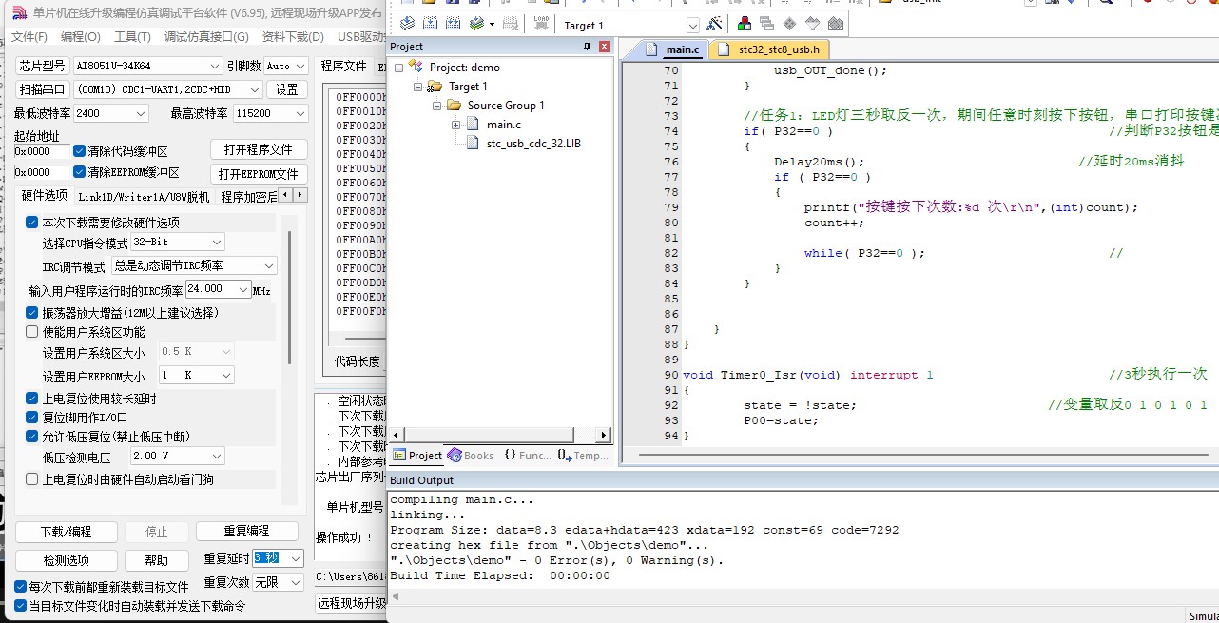The width and height of the screenshot is (1219, 623).
Task: Switch to the stc32_stc8_usb.h editor tab
Action: 770,49
